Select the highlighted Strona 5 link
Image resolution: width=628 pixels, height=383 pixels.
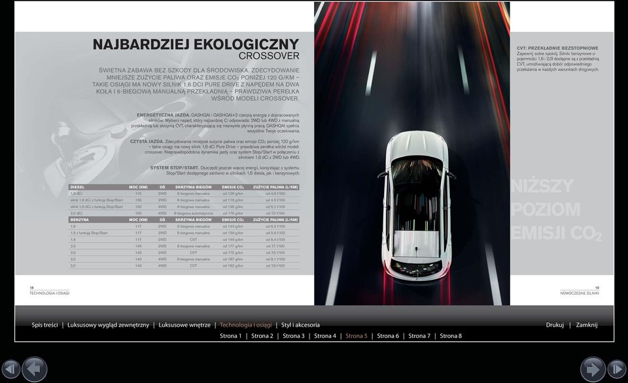357,336
